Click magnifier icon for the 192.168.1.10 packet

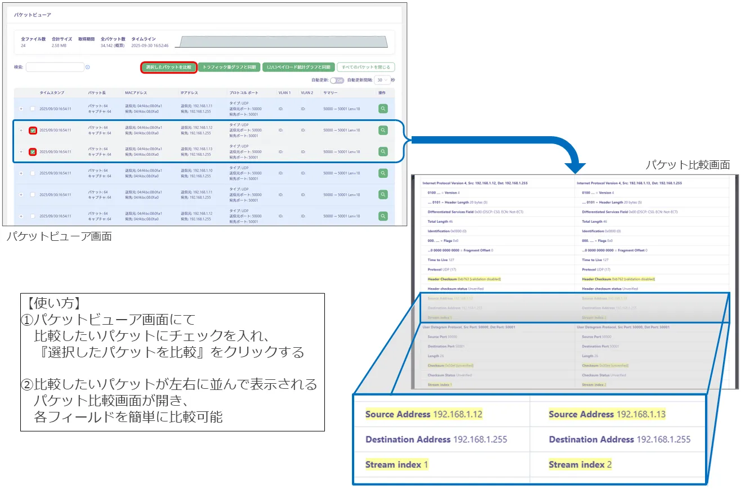[383, 173]
